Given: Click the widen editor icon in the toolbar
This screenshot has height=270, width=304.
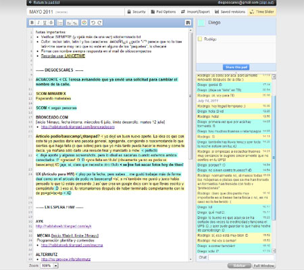Looking at the screenshot, I should click(x=188, y=22).
